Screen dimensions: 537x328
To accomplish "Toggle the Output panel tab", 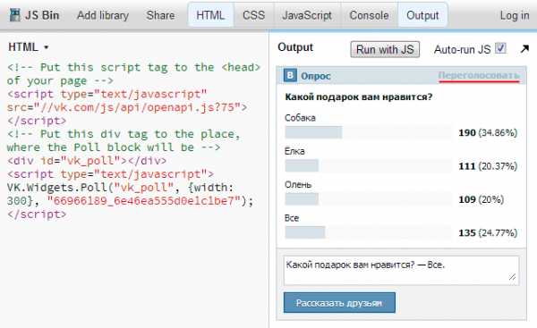I will click(x=422, y=15).
